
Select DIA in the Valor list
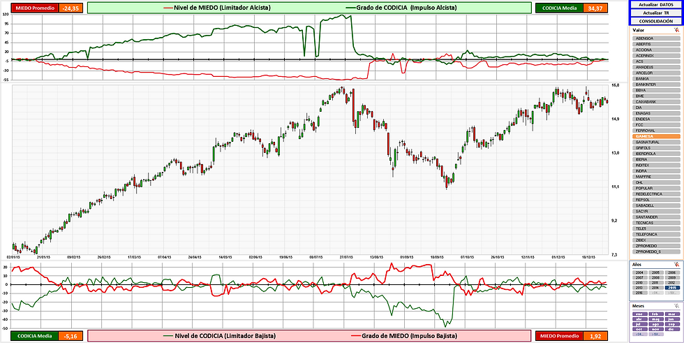(x=656, y=108)
